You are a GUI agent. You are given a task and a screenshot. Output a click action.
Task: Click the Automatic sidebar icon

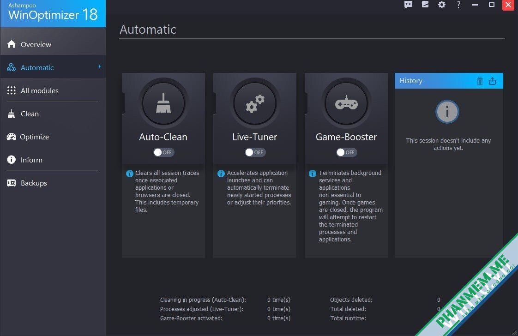click(x=12, y=67)
